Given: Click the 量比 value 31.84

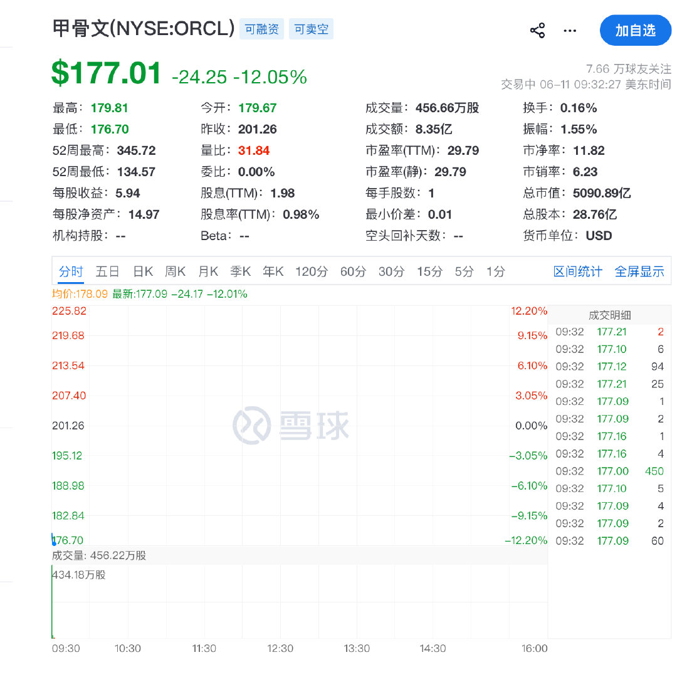Looking at the screenshot, I should pos(254,150).
